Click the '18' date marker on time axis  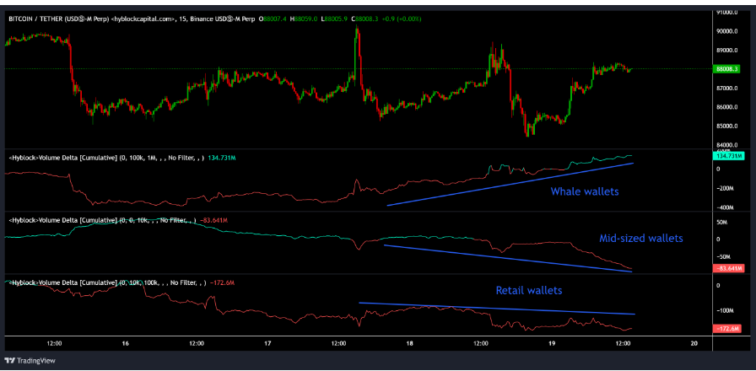click(x=409, y=344)
